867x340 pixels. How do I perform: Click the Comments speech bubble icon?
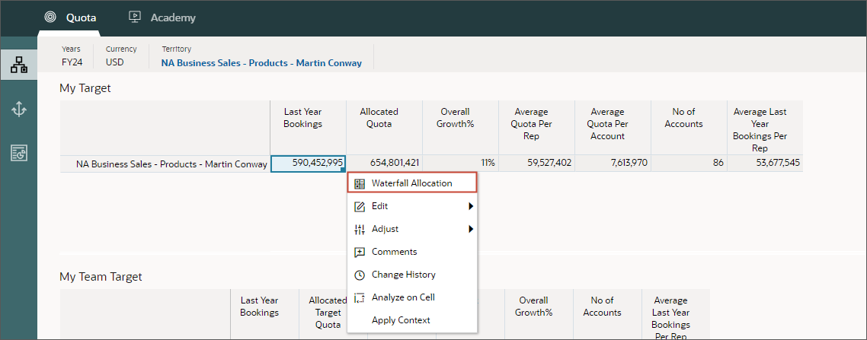[360, 252]
